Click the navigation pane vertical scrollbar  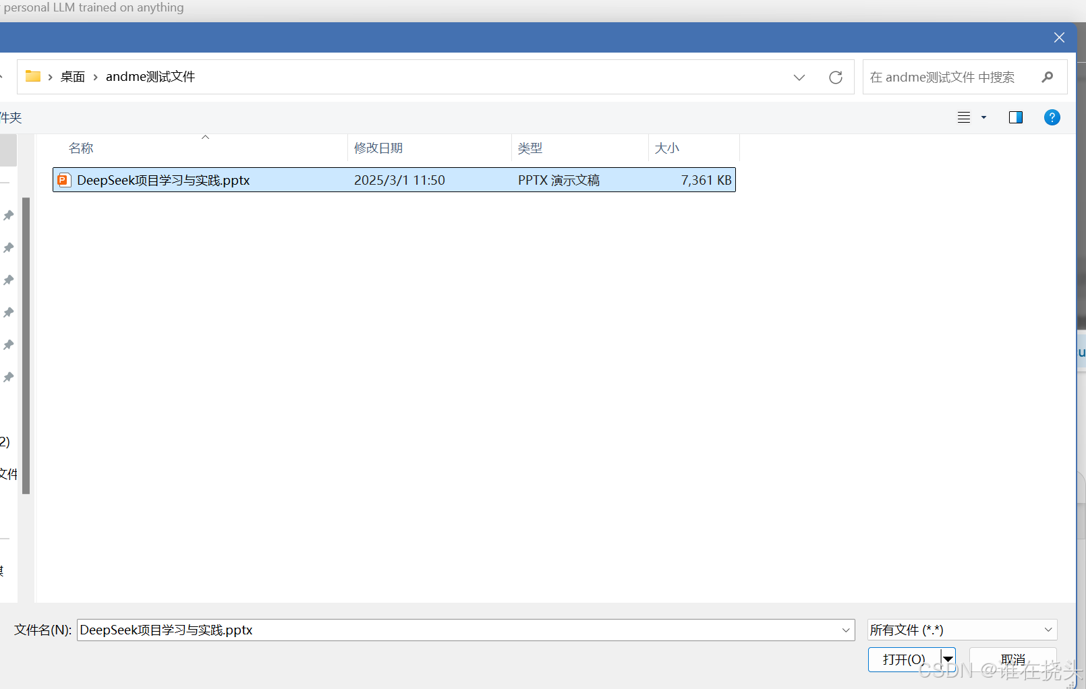pyautogui.click(x=26, y=345)
